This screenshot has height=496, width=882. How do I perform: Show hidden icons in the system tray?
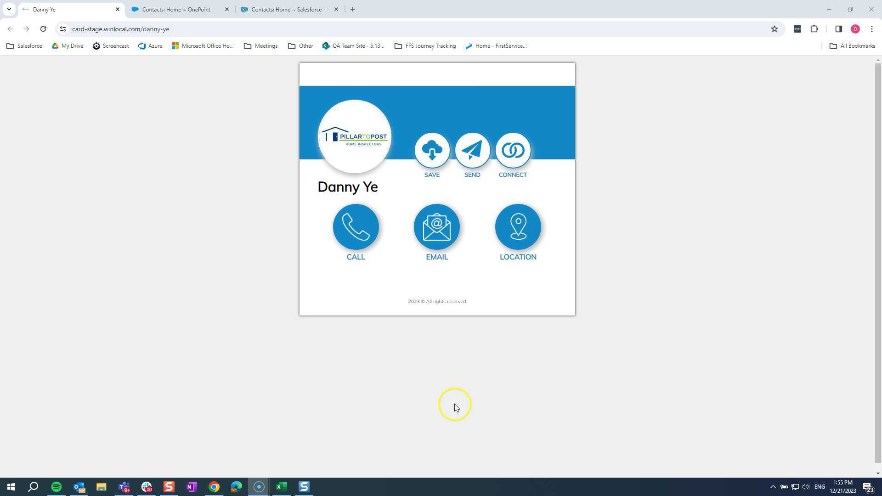coord(773,486)
